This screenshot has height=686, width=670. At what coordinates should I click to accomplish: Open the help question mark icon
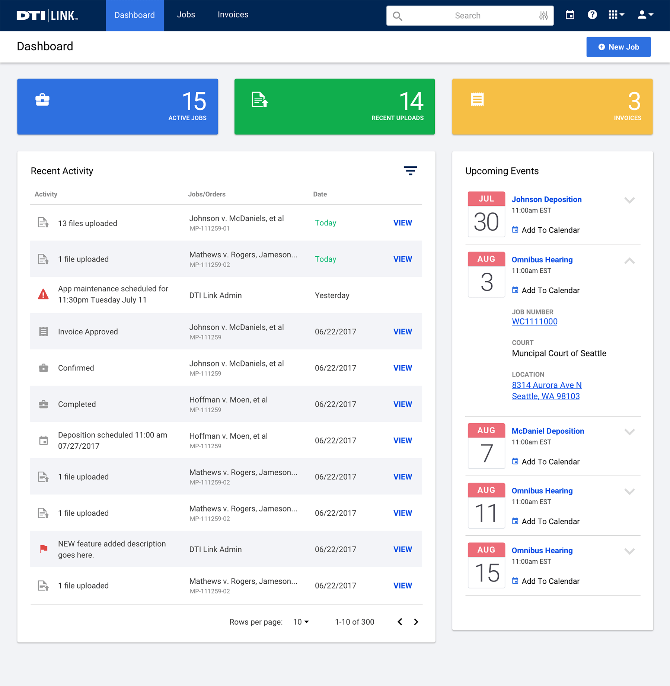592,15
